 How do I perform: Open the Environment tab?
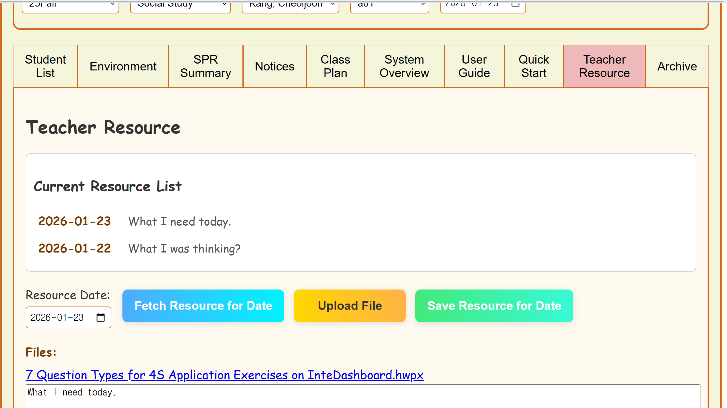[x=123, y=66]
